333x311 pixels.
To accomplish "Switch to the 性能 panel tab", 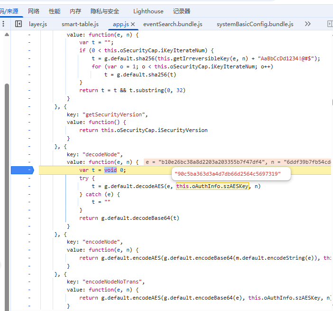I will point(55,11).
